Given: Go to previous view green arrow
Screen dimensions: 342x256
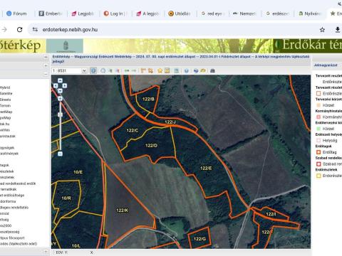Looking at the screenshot, I should click(x=127, y=70).
